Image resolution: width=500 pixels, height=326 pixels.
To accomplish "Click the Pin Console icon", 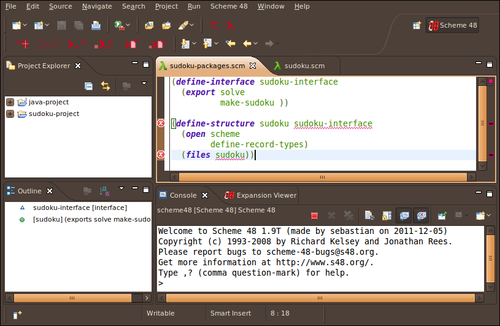I will coord(442,216).
